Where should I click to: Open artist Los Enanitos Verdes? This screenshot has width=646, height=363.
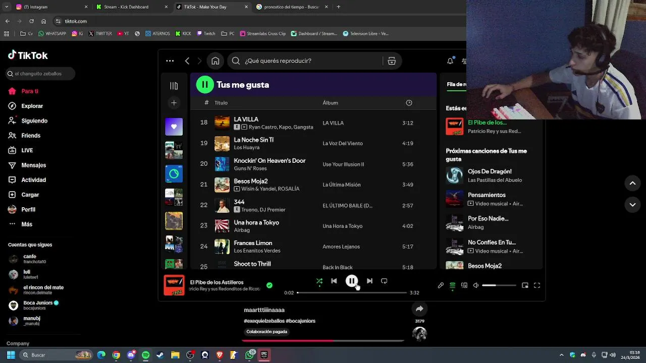point(257,251)
